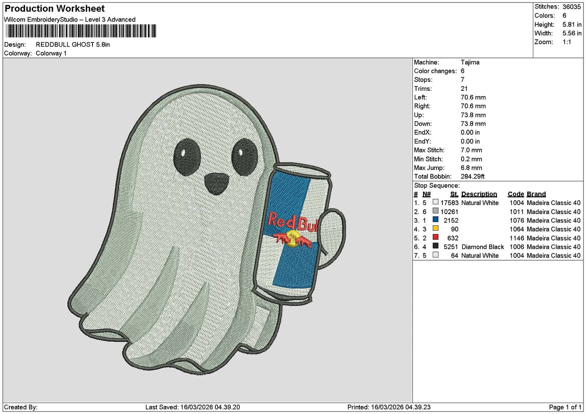Click the 'Code' column header

tap(515, 194)
